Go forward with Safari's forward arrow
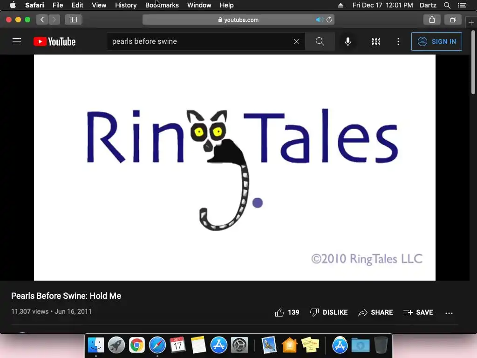Image resolution: width=477 pixels, height=358 pixels. 54,20
